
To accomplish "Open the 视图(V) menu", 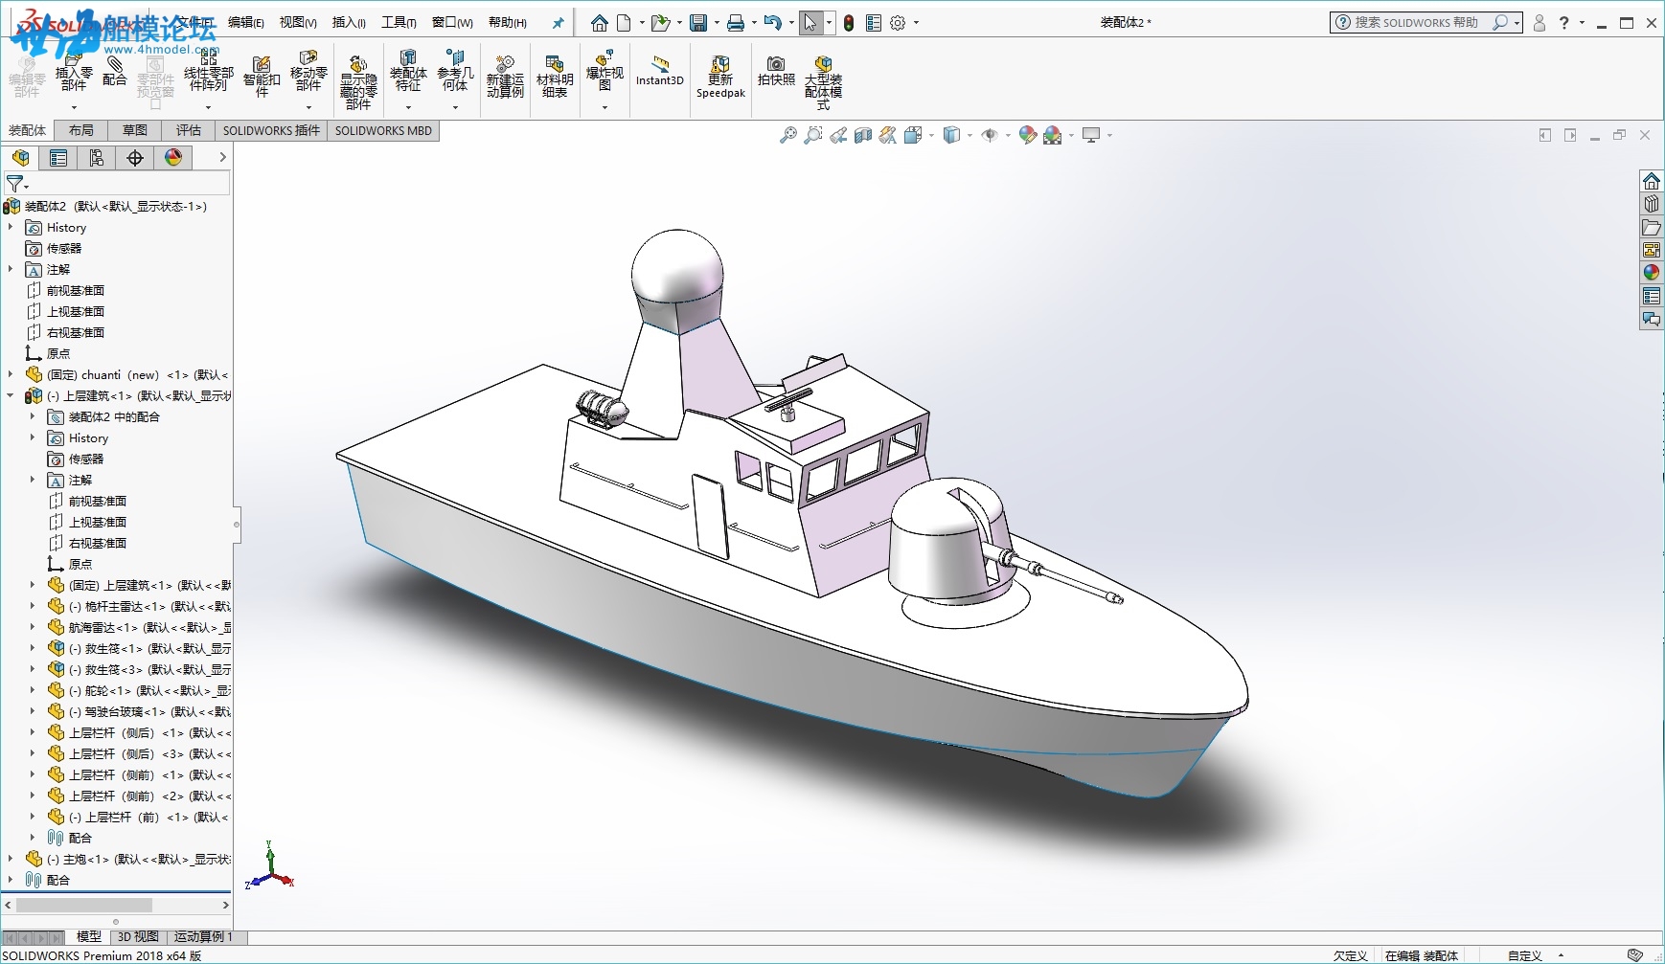I will (x=298, y=23).
